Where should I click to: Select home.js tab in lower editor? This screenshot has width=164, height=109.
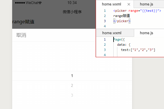coord(147,33)
